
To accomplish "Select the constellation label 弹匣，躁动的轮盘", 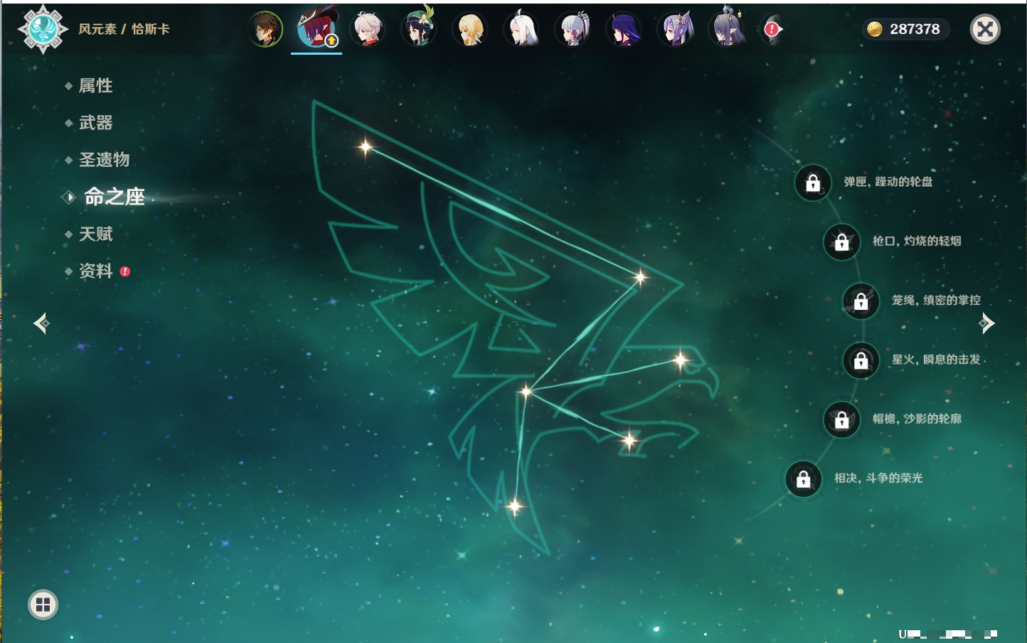I will click(x=888, y=182).
